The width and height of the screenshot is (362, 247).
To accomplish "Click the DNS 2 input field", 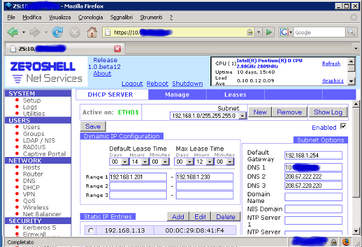I will pos(313,176).
